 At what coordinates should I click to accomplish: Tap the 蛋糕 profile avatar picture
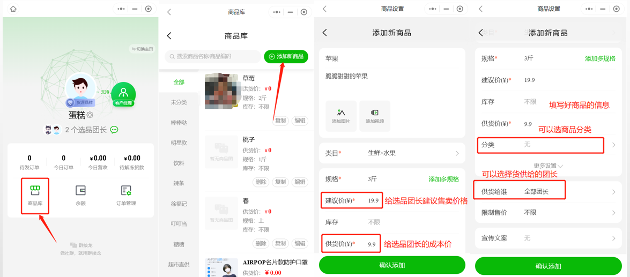pos(80,87)
